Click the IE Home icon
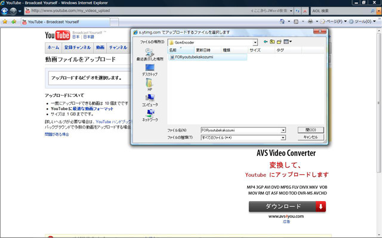382x238 pixels. click(282, 21)
